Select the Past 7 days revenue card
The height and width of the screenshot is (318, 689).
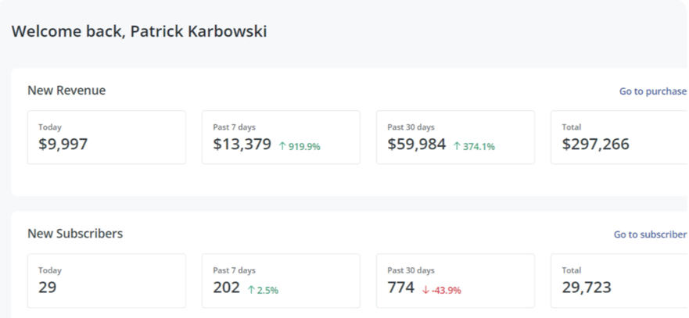(281, 138)
